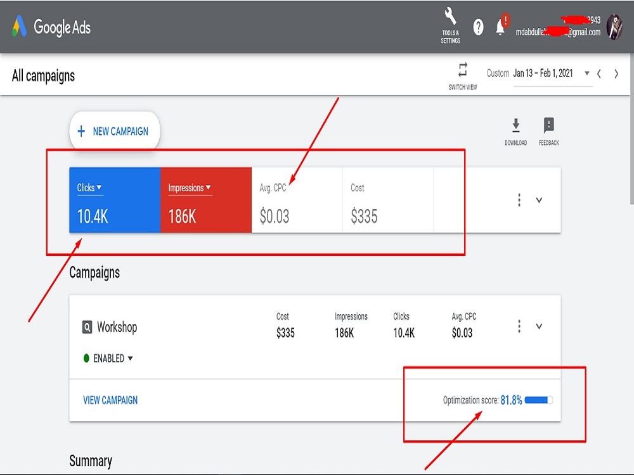Image resolution: width=634 pixels, height=475 pixels.
Task: Open the Clicks metric dropdown
Action: tap(89, 188)
